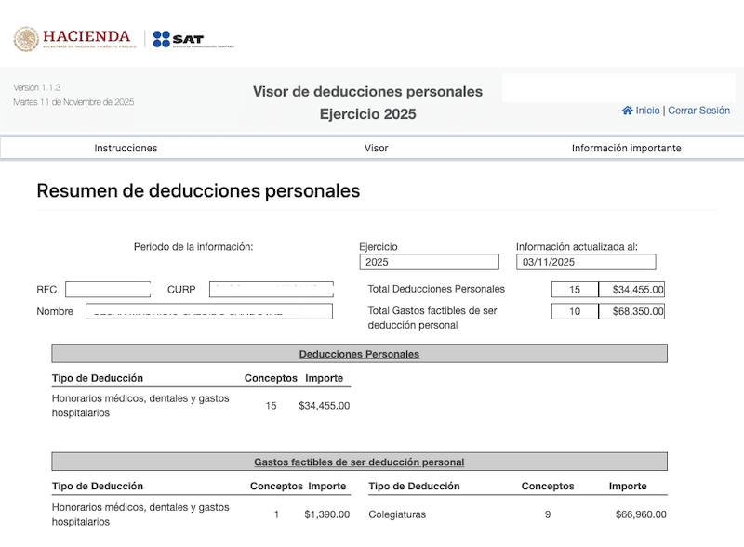Select the Nombre field
Image resolution: width=744 pixels, height=547 pixels.
[209, 311]
